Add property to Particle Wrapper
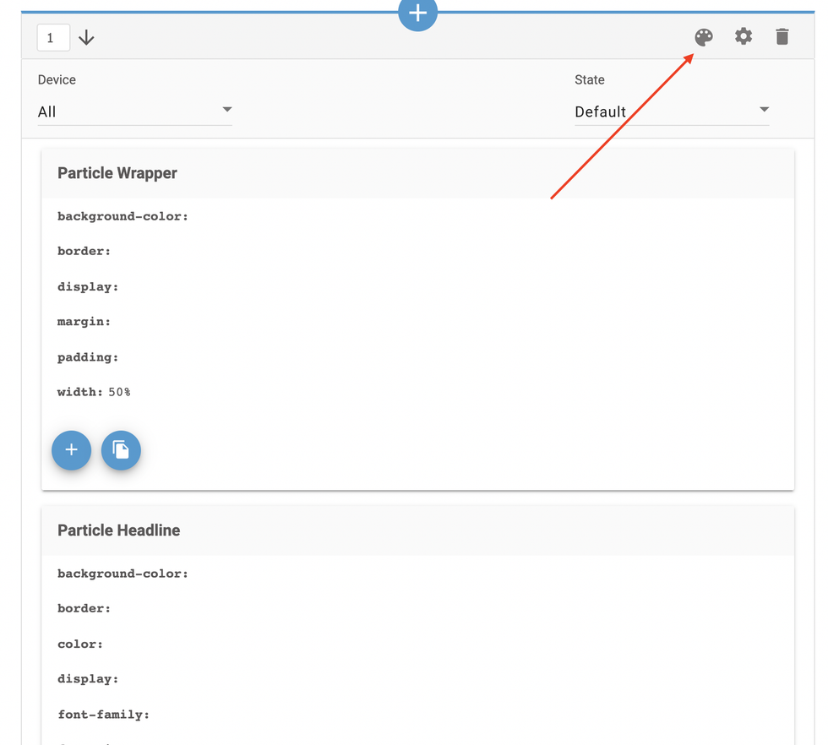Viewport: 828px width, 745px height. point(72,449)
